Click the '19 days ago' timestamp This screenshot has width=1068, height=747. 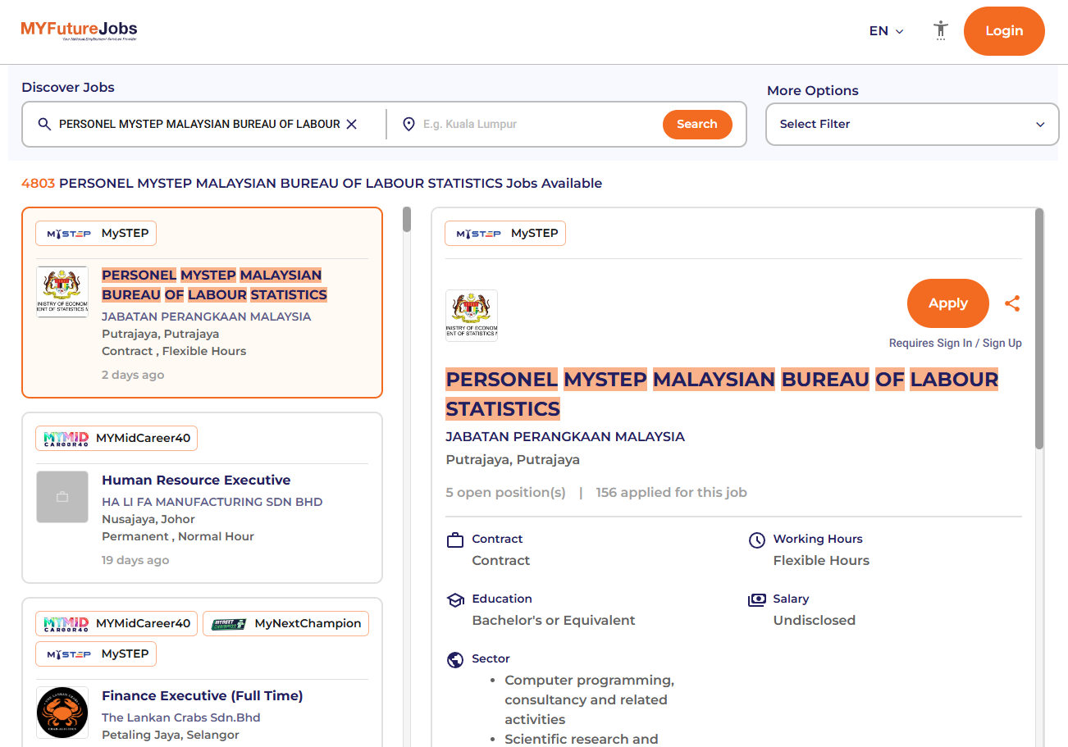[135, 561]
